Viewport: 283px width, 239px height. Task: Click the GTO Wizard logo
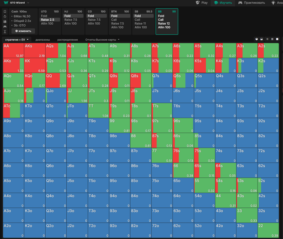pos(6,3)
